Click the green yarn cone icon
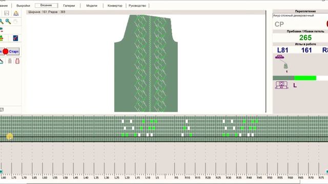Image resolution: width=328 pixels, height=184 pixels. 286,66
